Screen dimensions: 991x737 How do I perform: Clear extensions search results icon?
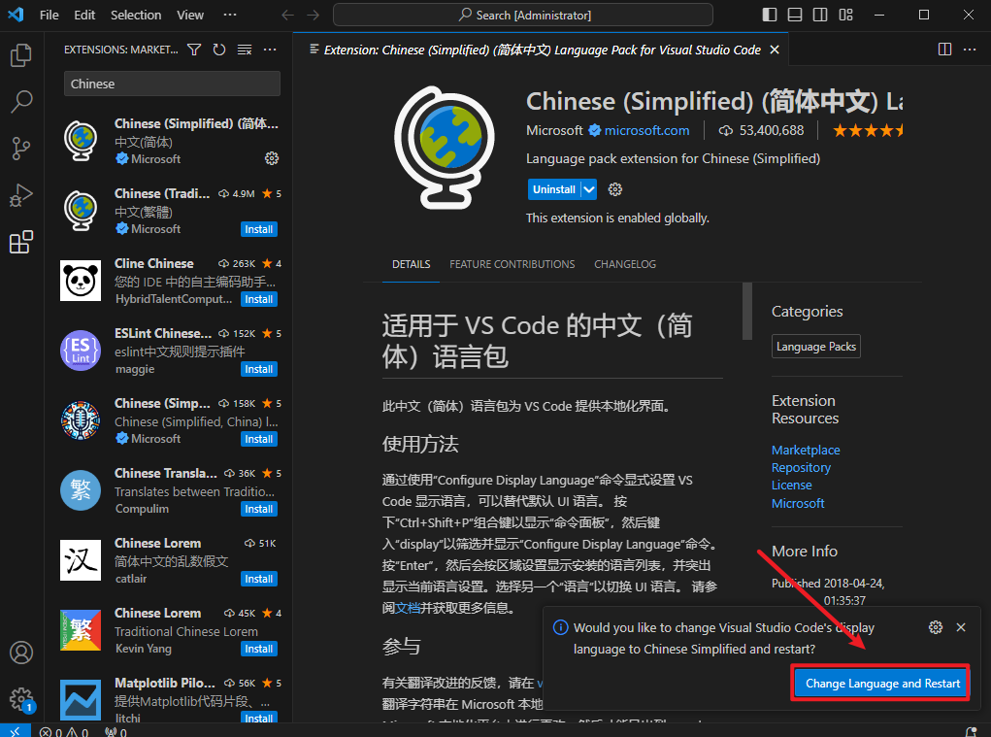pyautogui.click(x=245, y=50)
